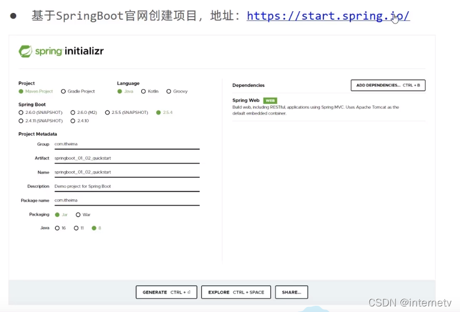The height and width of the screenshot is (312, 460).
Task: Focus the Group input field
Action: click(127, 144)
